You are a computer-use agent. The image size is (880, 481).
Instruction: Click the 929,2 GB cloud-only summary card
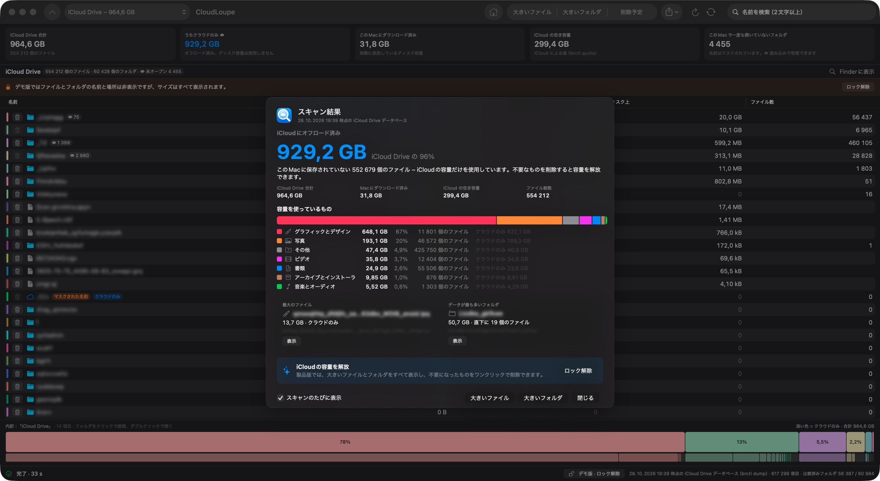point(265,44)
